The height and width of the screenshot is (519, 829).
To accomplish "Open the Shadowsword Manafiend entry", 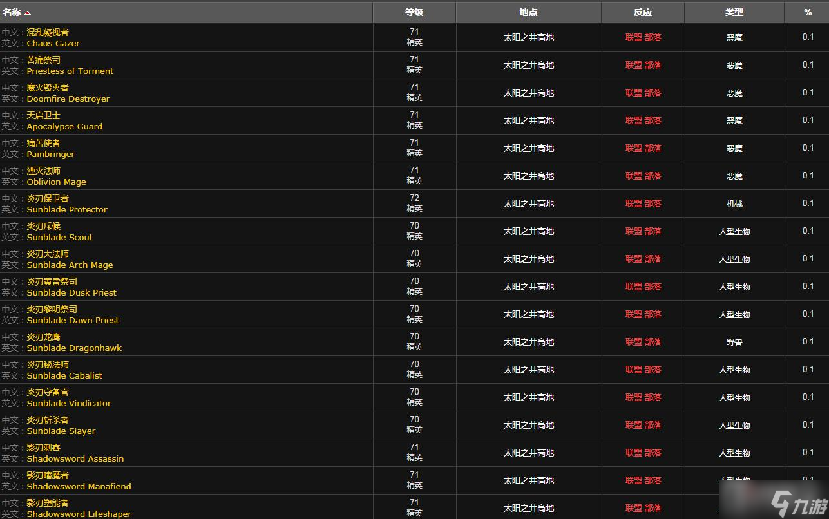I will click(x=79, y=486).
